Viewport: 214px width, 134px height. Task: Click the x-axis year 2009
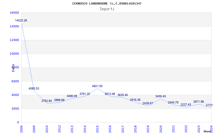[34, 129]
